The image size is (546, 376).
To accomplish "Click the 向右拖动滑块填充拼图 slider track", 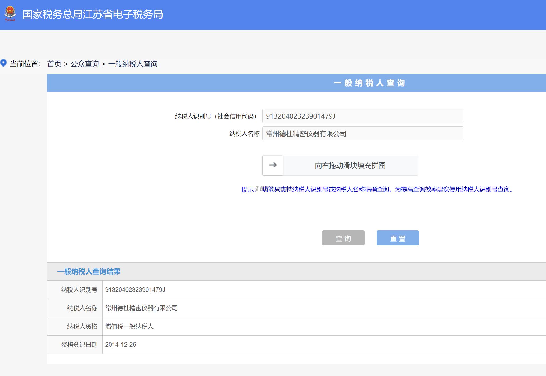I will (350, 166).
